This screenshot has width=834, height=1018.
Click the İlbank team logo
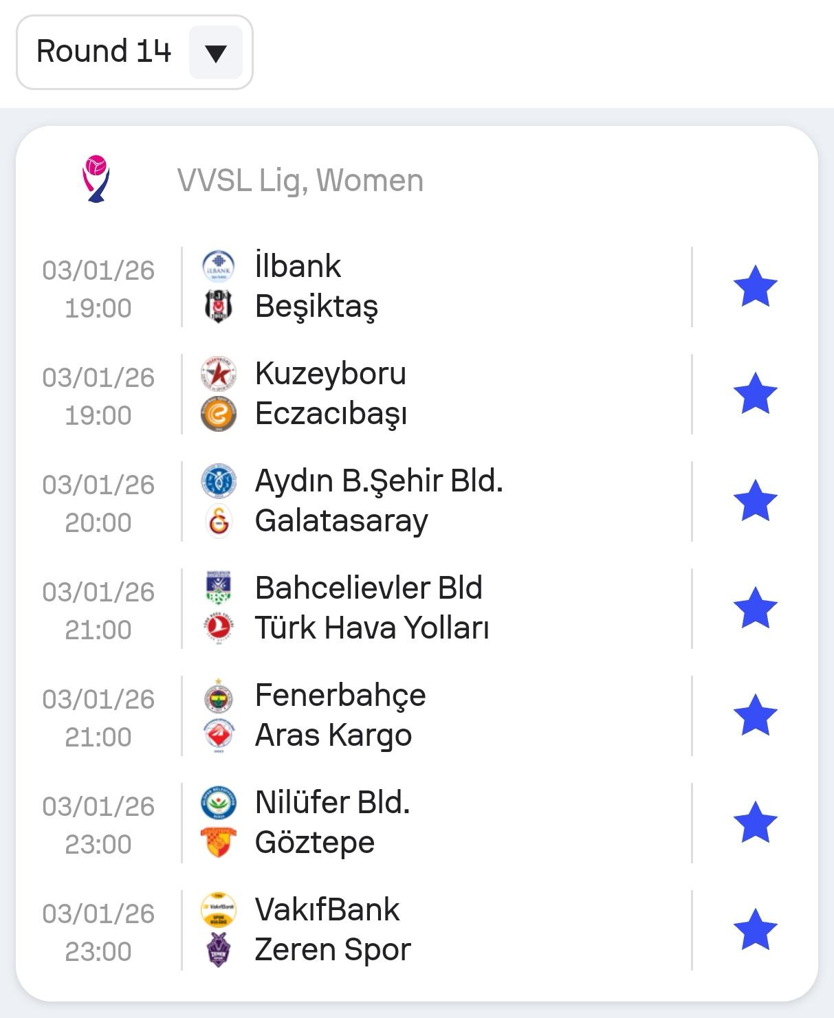coord(219,266)
